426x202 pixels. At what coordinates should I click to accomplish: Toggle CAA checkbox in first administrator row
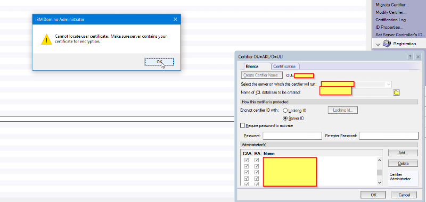[x=247, y=160]
